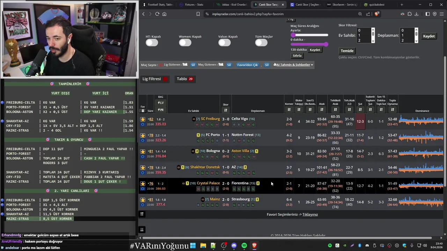447x251 pixels.
Task: Click the trash icon under Fav column
Action: tap(142, 111)
